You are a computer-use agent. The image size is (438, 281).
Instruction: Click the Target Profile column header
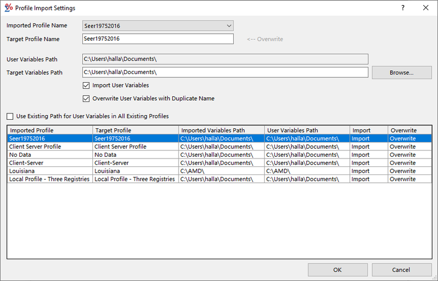pos(135,131)
